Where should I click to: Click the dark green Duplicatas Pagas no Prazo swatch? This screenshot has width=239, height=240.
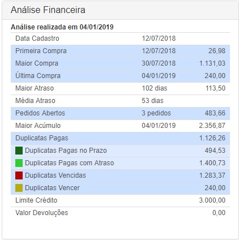tap(19, 151)
